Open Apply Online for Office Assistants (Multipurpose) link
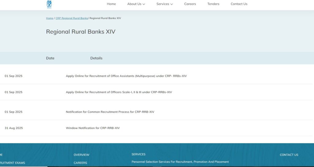 (x=126, y=76)
